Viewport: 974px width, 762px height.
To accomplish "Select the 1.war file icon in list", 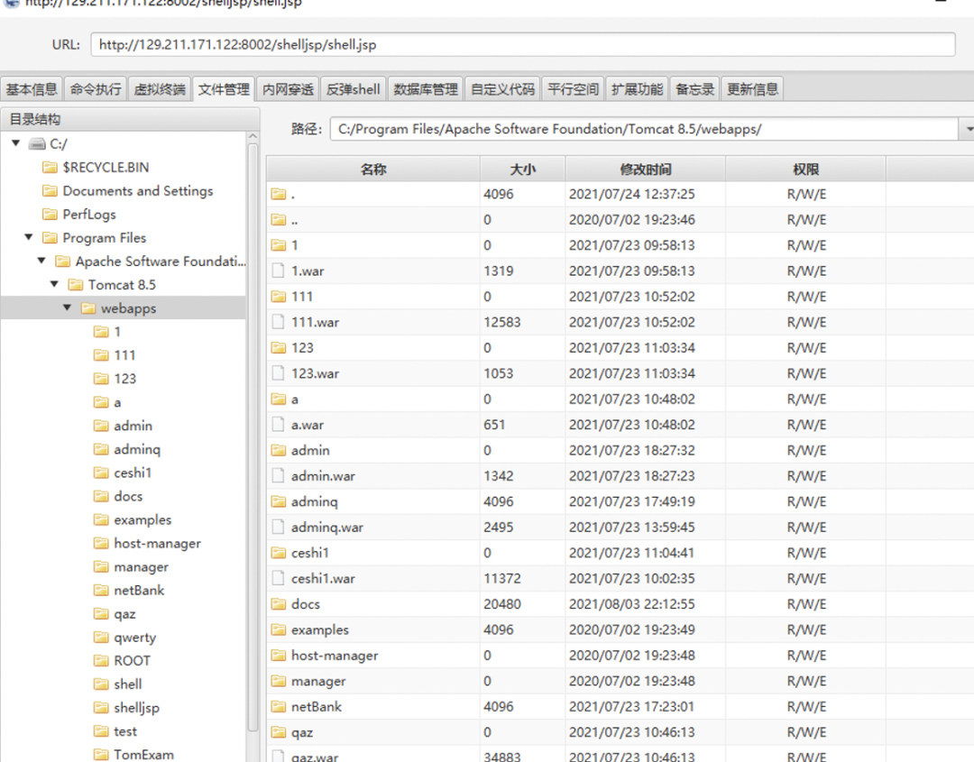I will click(279, 271).
